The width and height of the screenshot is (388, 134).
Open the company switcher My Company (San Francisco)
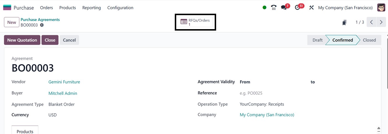coord(345,8)
